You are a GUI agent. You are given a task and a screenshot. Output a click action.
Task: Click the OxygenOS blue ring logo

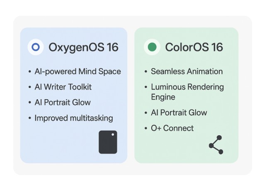(x=36, y=47)
